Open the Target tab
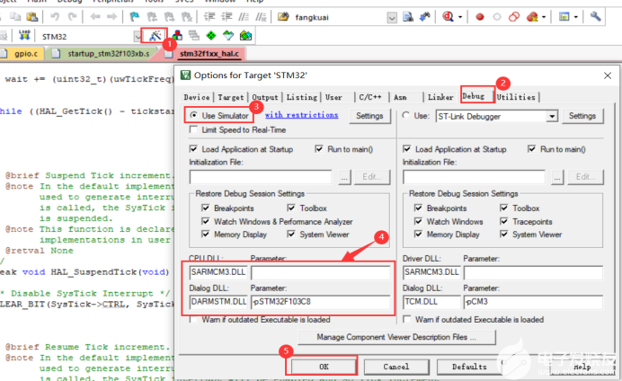The width and height of the screenshot is (622, 381). (x=231, y=97)
